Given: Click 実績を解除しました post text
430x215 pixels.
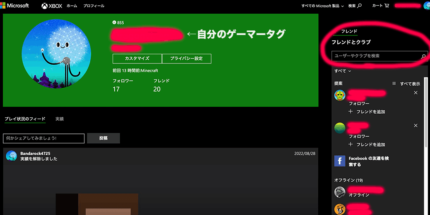Looking at the screenshot, I should (x=39, y=159).
